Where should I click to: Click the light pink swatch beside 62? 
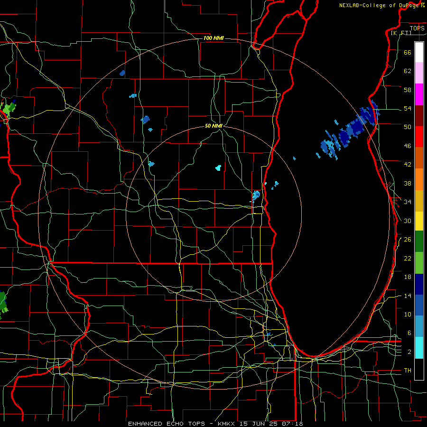point(419,73)
